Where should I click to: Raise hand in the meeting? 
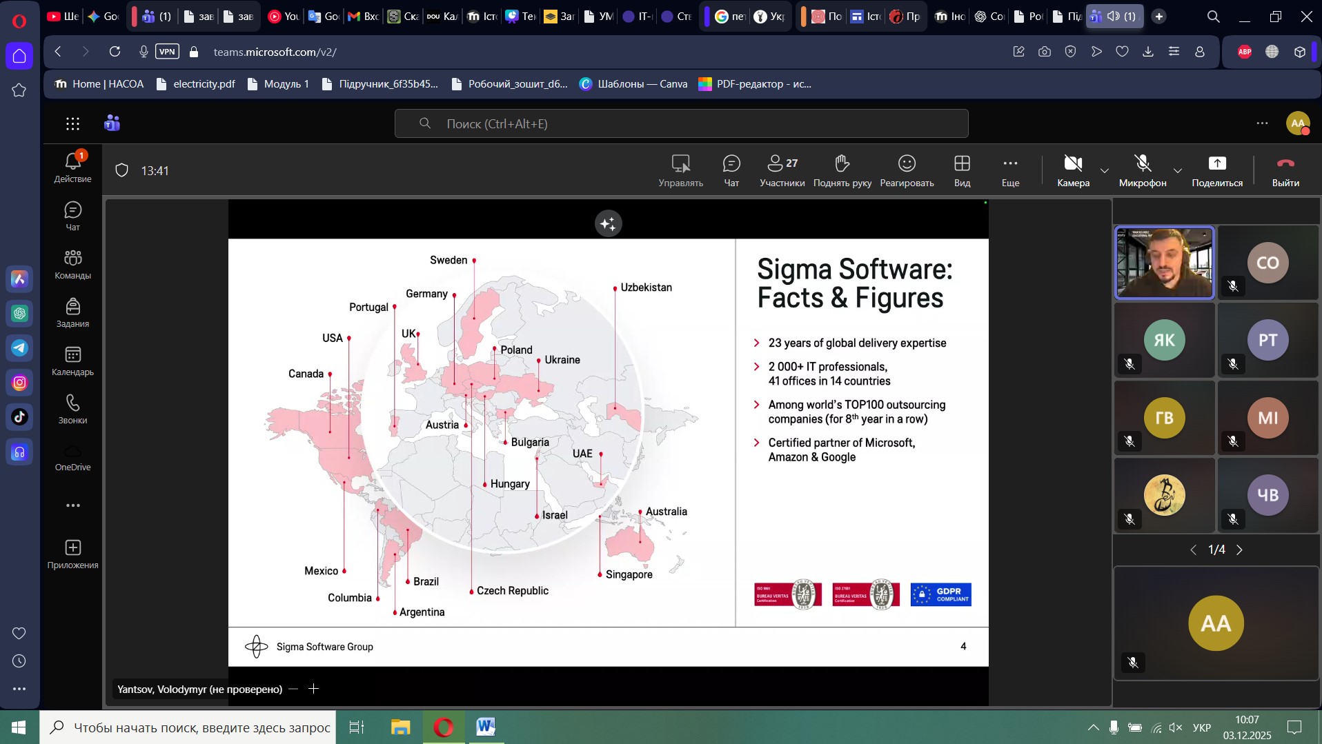point(842,170)
